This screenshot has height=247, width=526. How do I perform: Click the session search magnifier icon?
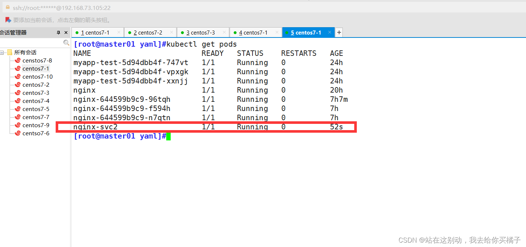[x=66, y=43]
